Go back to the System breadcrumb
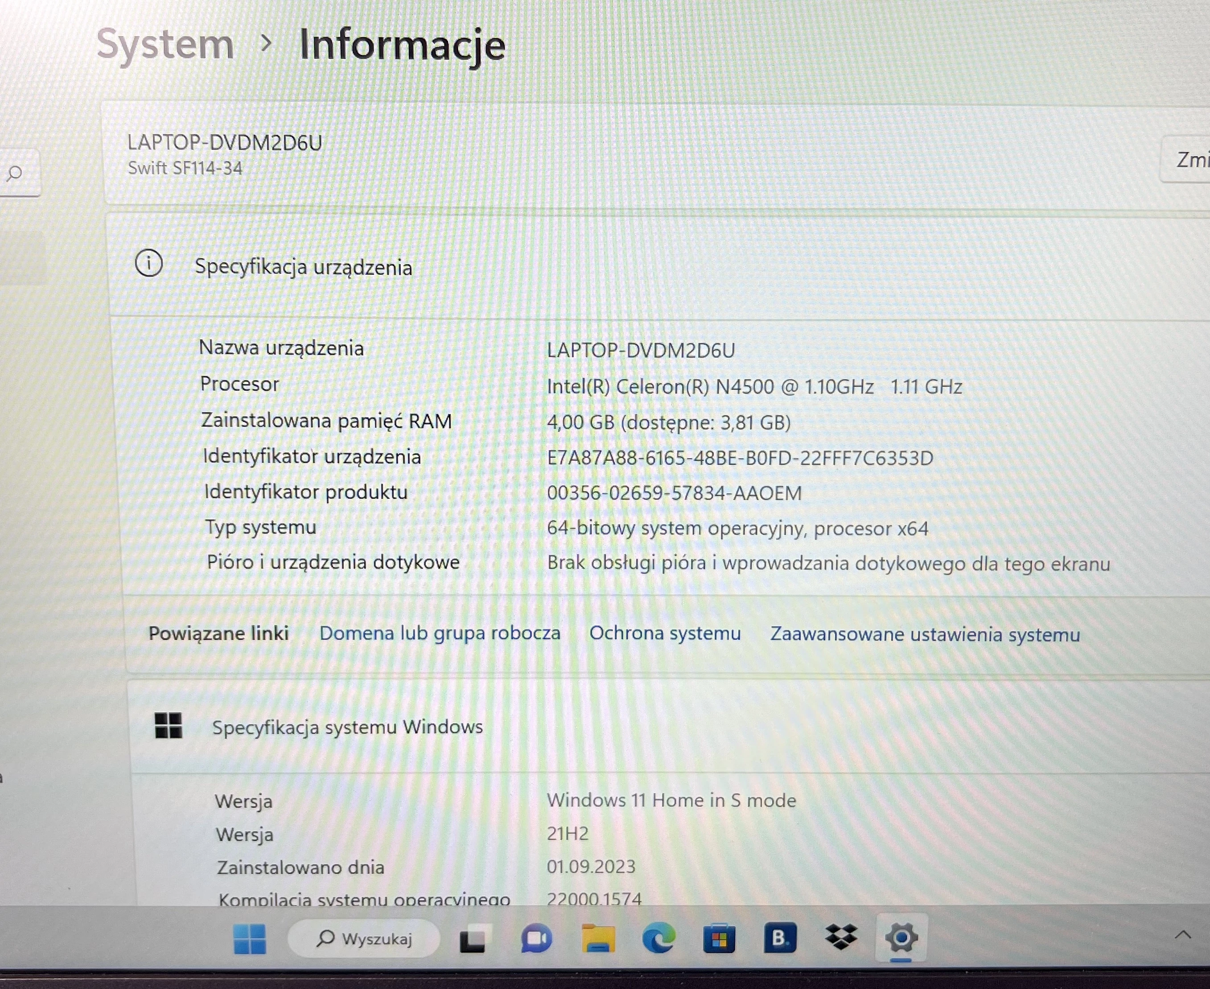Screen dimensions: 1210x989 (165, 45)
